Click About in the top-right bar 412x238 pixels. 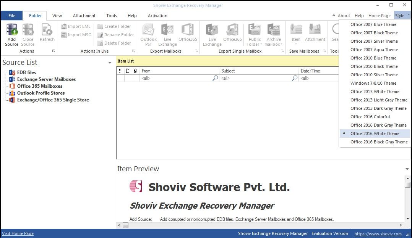click(x=344, y=16)
